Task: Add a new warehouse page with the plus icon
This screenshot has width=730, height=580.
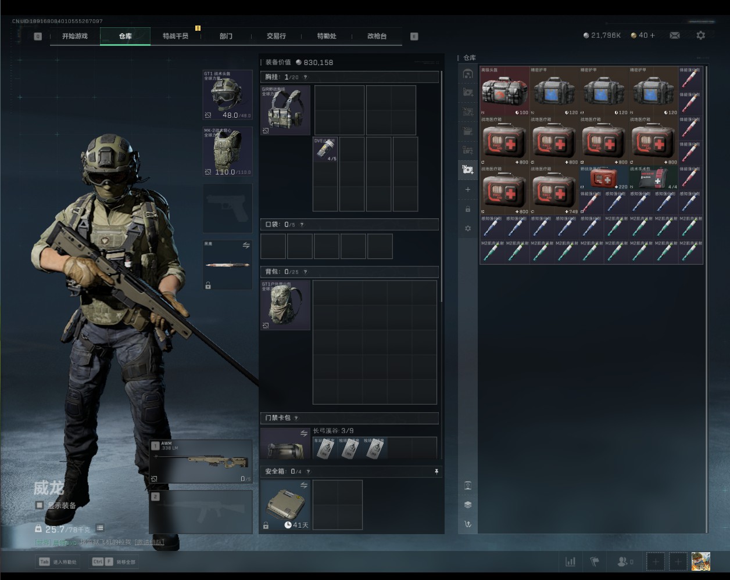Action: (468, 190)
